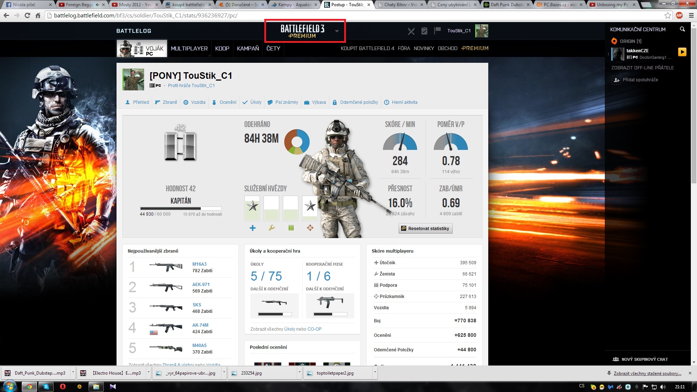The height and width of the screenshot is (392, 697).
Task: Open the soldier avatar next to TouStik_C1 in header
Action: (482, 31)
